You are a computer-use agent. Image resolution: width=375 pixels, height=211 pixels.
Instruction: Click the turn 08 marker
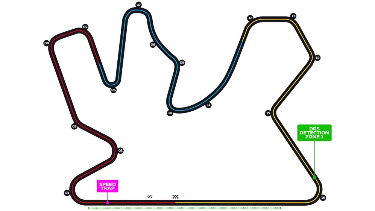153,44
